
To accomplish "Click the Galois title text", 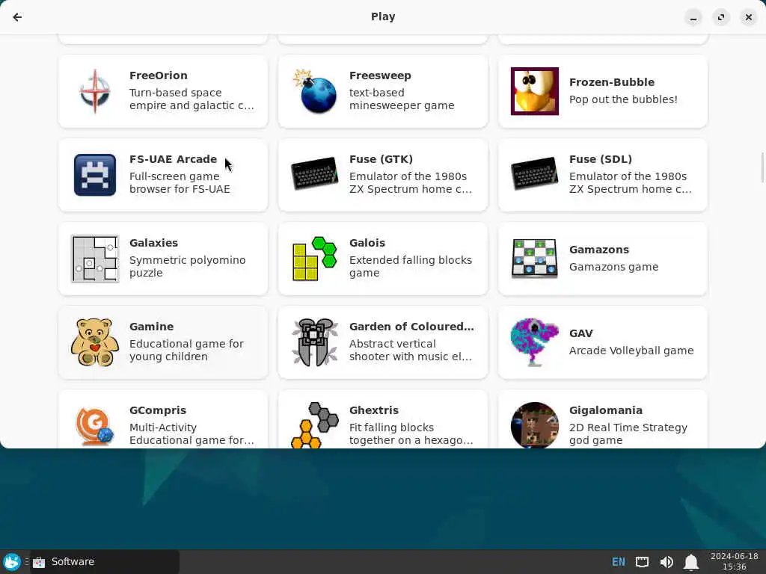I will click(x=367, y=243).
